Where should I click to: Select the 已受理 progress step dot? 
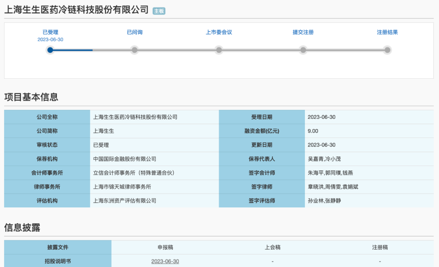pos(50,50)
